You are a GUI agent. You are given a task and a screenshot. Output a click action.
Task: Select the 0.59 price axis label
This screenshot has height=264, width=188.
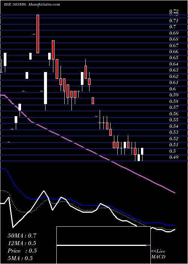[174, 95]
